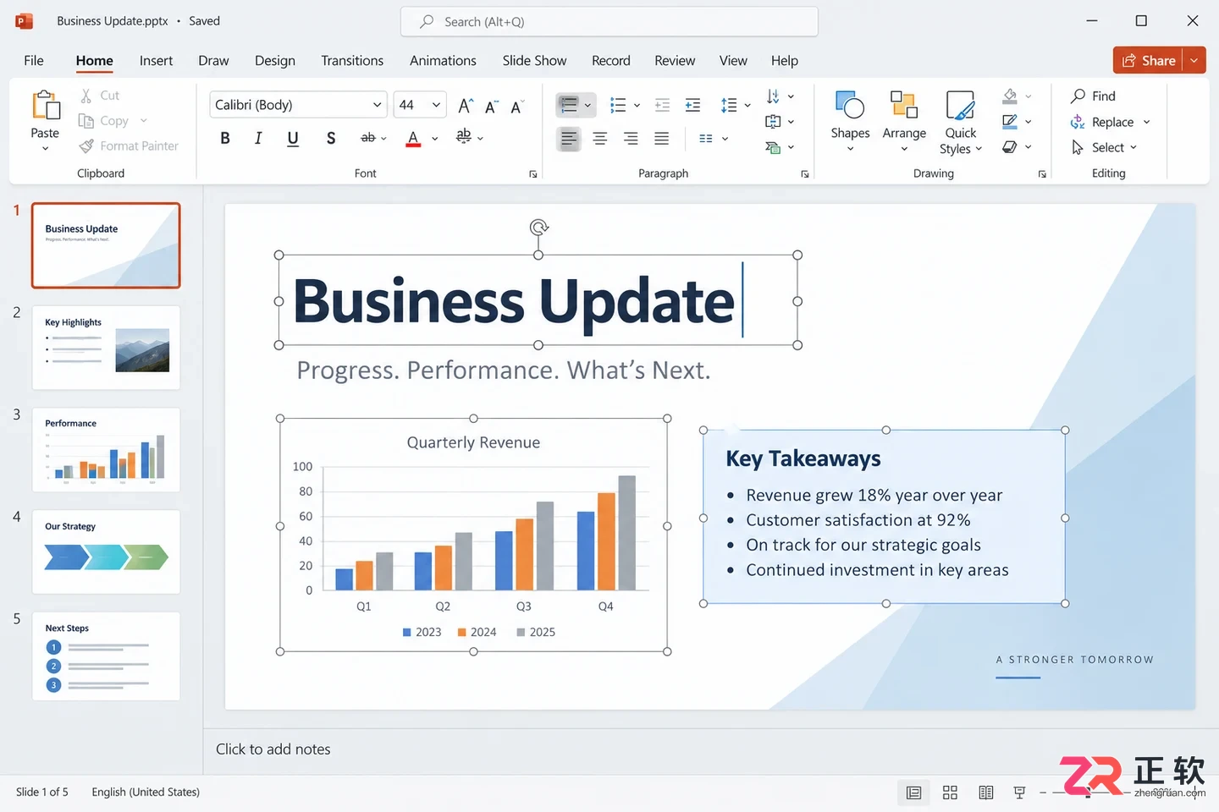The height and width of the screenshot is (812, 1219).
Task: Click the Share button
Action: pos(1148,60)
